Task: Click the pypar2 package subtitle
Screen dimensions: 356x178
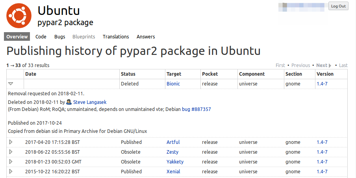Action: tap(65, 22)
